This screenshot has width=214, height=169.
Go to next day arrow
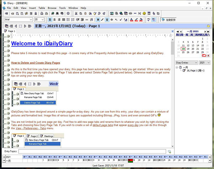point(25,26)
